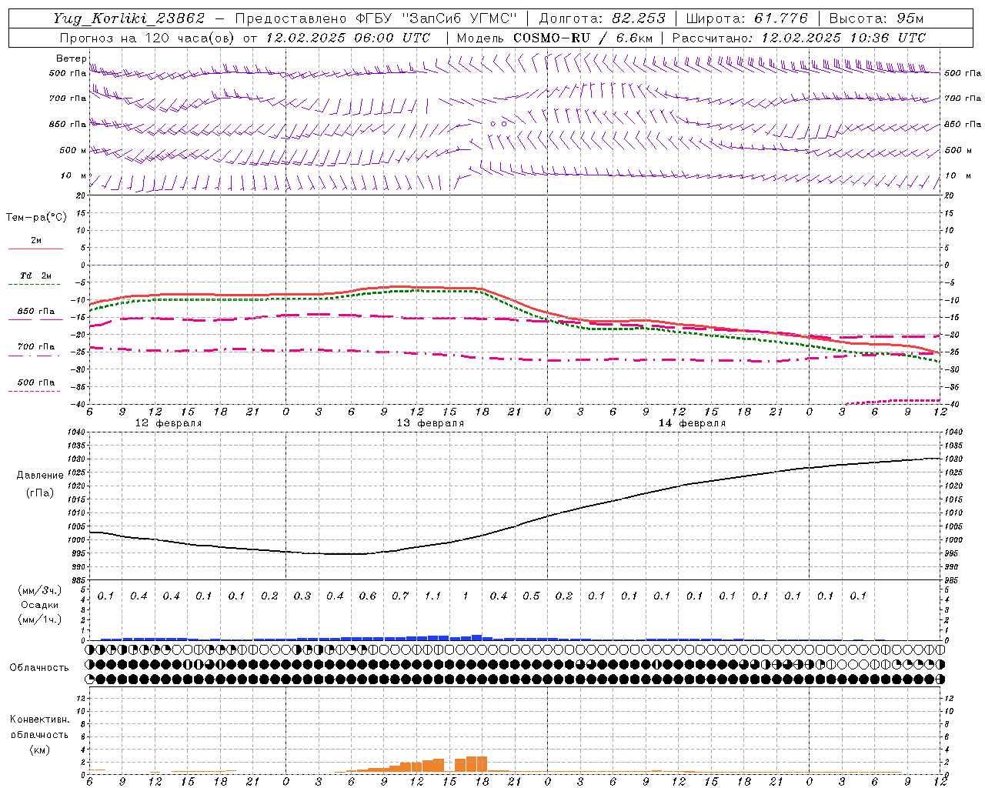The image size is (985, 788).
Task: Click the precipitation value '0.5'
Action: (x=531, y=596)
